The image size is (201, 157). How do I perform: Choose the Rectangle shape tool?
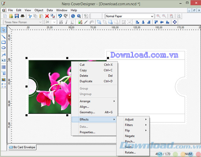coord(3,42)
